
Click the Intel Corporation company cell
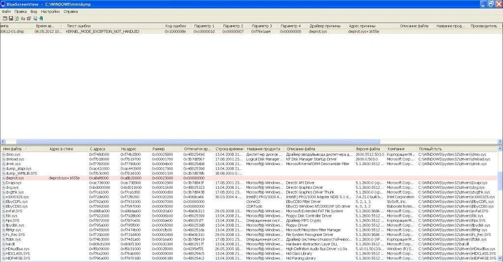(400, 197)
